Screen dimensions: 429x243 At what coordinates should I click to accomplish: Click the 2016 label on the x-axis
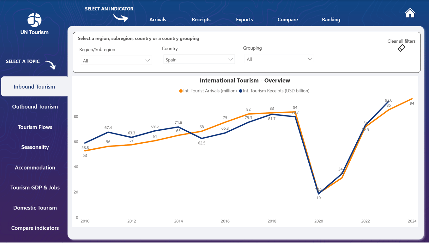coord(225,221)
